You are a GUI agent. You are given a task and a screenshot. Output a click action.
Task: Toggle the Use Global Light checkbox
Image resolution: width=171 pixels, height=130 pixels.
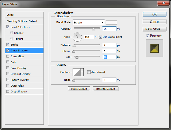tap(101, 37)
